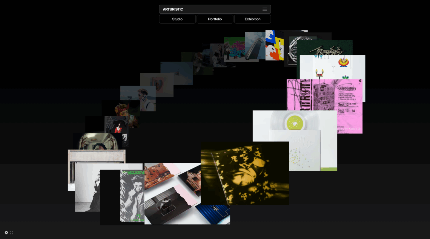Select the woman in white room photo

pyautogui.click(x=87, y=188)
